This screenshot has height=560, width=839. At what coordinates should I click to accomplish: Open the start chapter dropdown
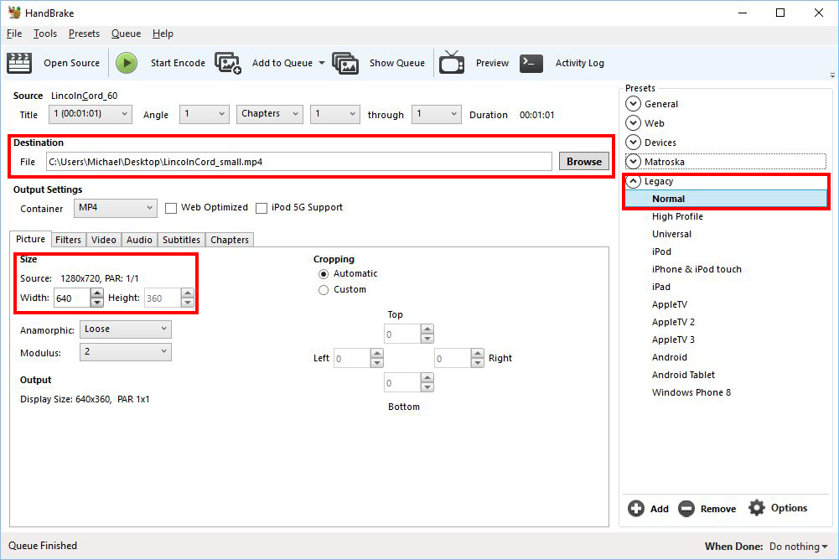335,114
